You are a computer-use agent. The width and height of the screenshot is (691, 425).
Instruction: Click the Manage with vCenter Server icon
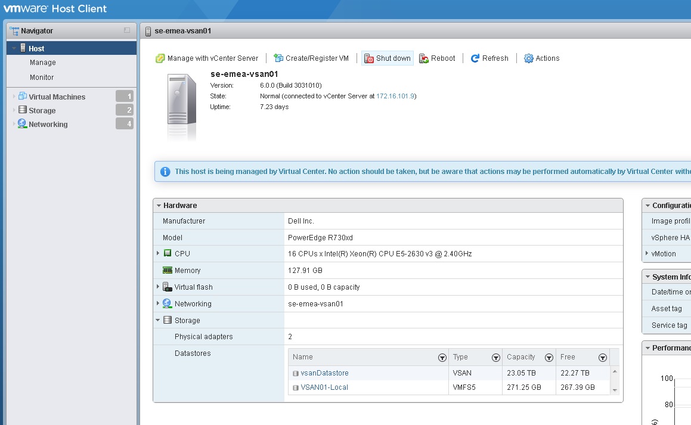coord(160,58)
